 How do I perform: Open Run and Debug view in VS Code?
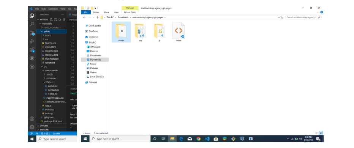(x=32, y=41)
